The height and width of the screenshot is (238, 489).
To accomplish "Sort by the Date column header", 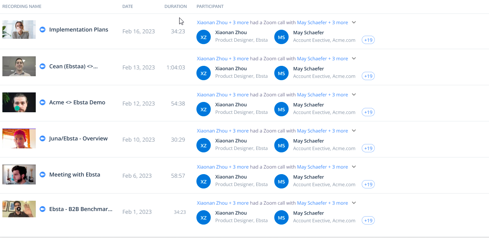I will click(x=128, y=6).
